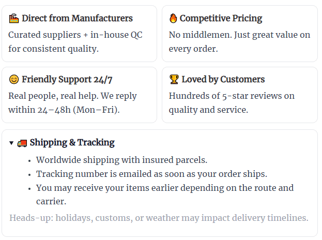This screenshot has width=322, height=240.
Task: Click the Heads-up holidays note
Action: [x=159, y=218]
